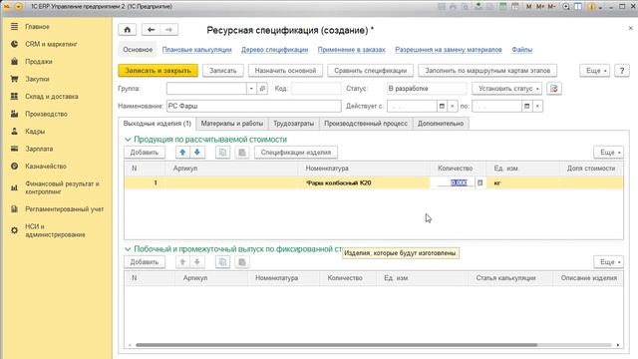Click Записать и закрыть button
Viewport: 638px width, 359px height.
(x=158, y=71)
